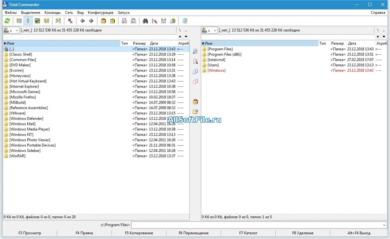Click the Copy icon in the middle bar
The height and width of the screenshot is (239, 390).
(195, 71)
